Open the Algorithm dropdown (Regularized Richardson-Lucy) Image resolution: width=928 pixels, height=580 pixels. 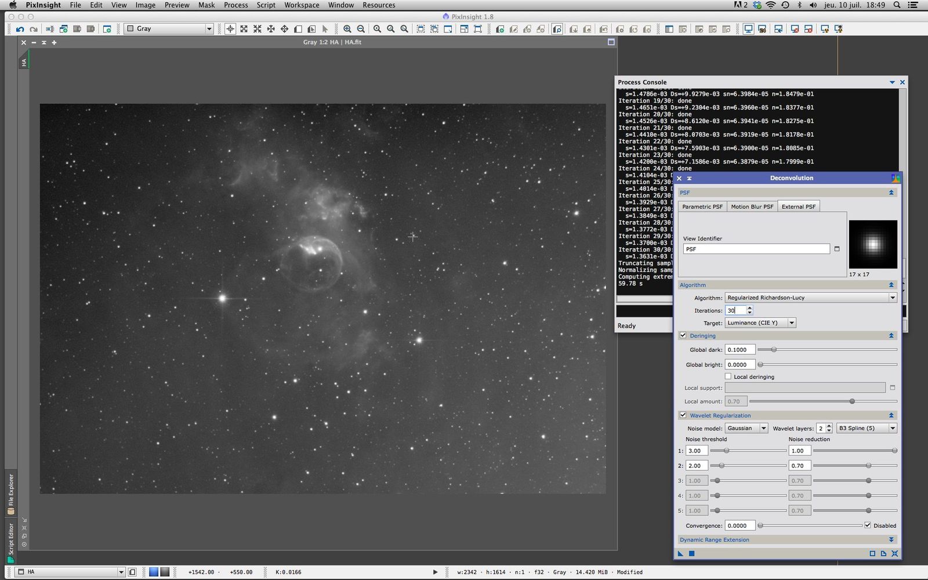pos(810,298)
